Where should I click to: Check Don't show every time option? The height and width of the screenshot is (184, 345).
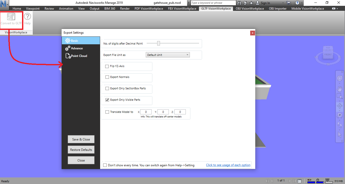105,165
